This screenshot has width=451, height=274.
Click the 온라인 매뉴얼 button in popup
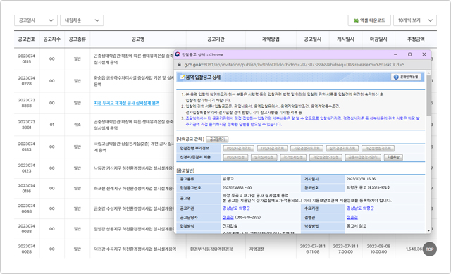pos(406,77)
